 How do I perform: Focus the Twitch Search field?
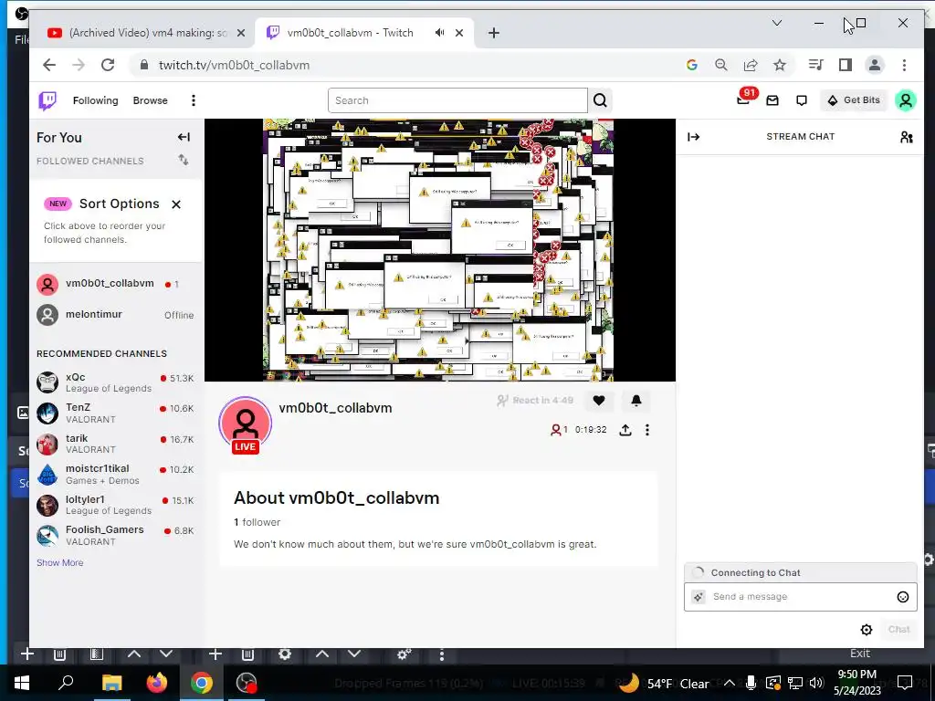[457, 100]
